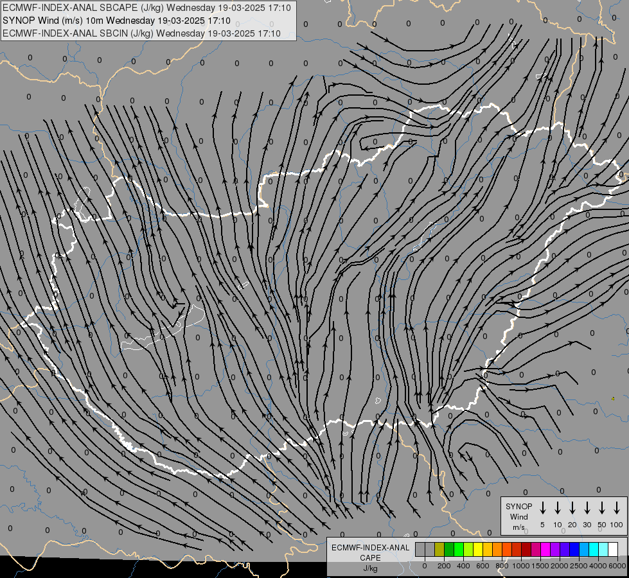The height and width of the screenshot is (578, 629).
Task: Select the bright magenta CAPE swatch
Action: click(545, 549)
